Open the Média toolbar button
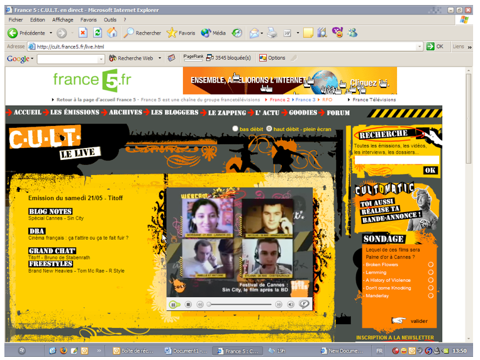 pos(213,33)
